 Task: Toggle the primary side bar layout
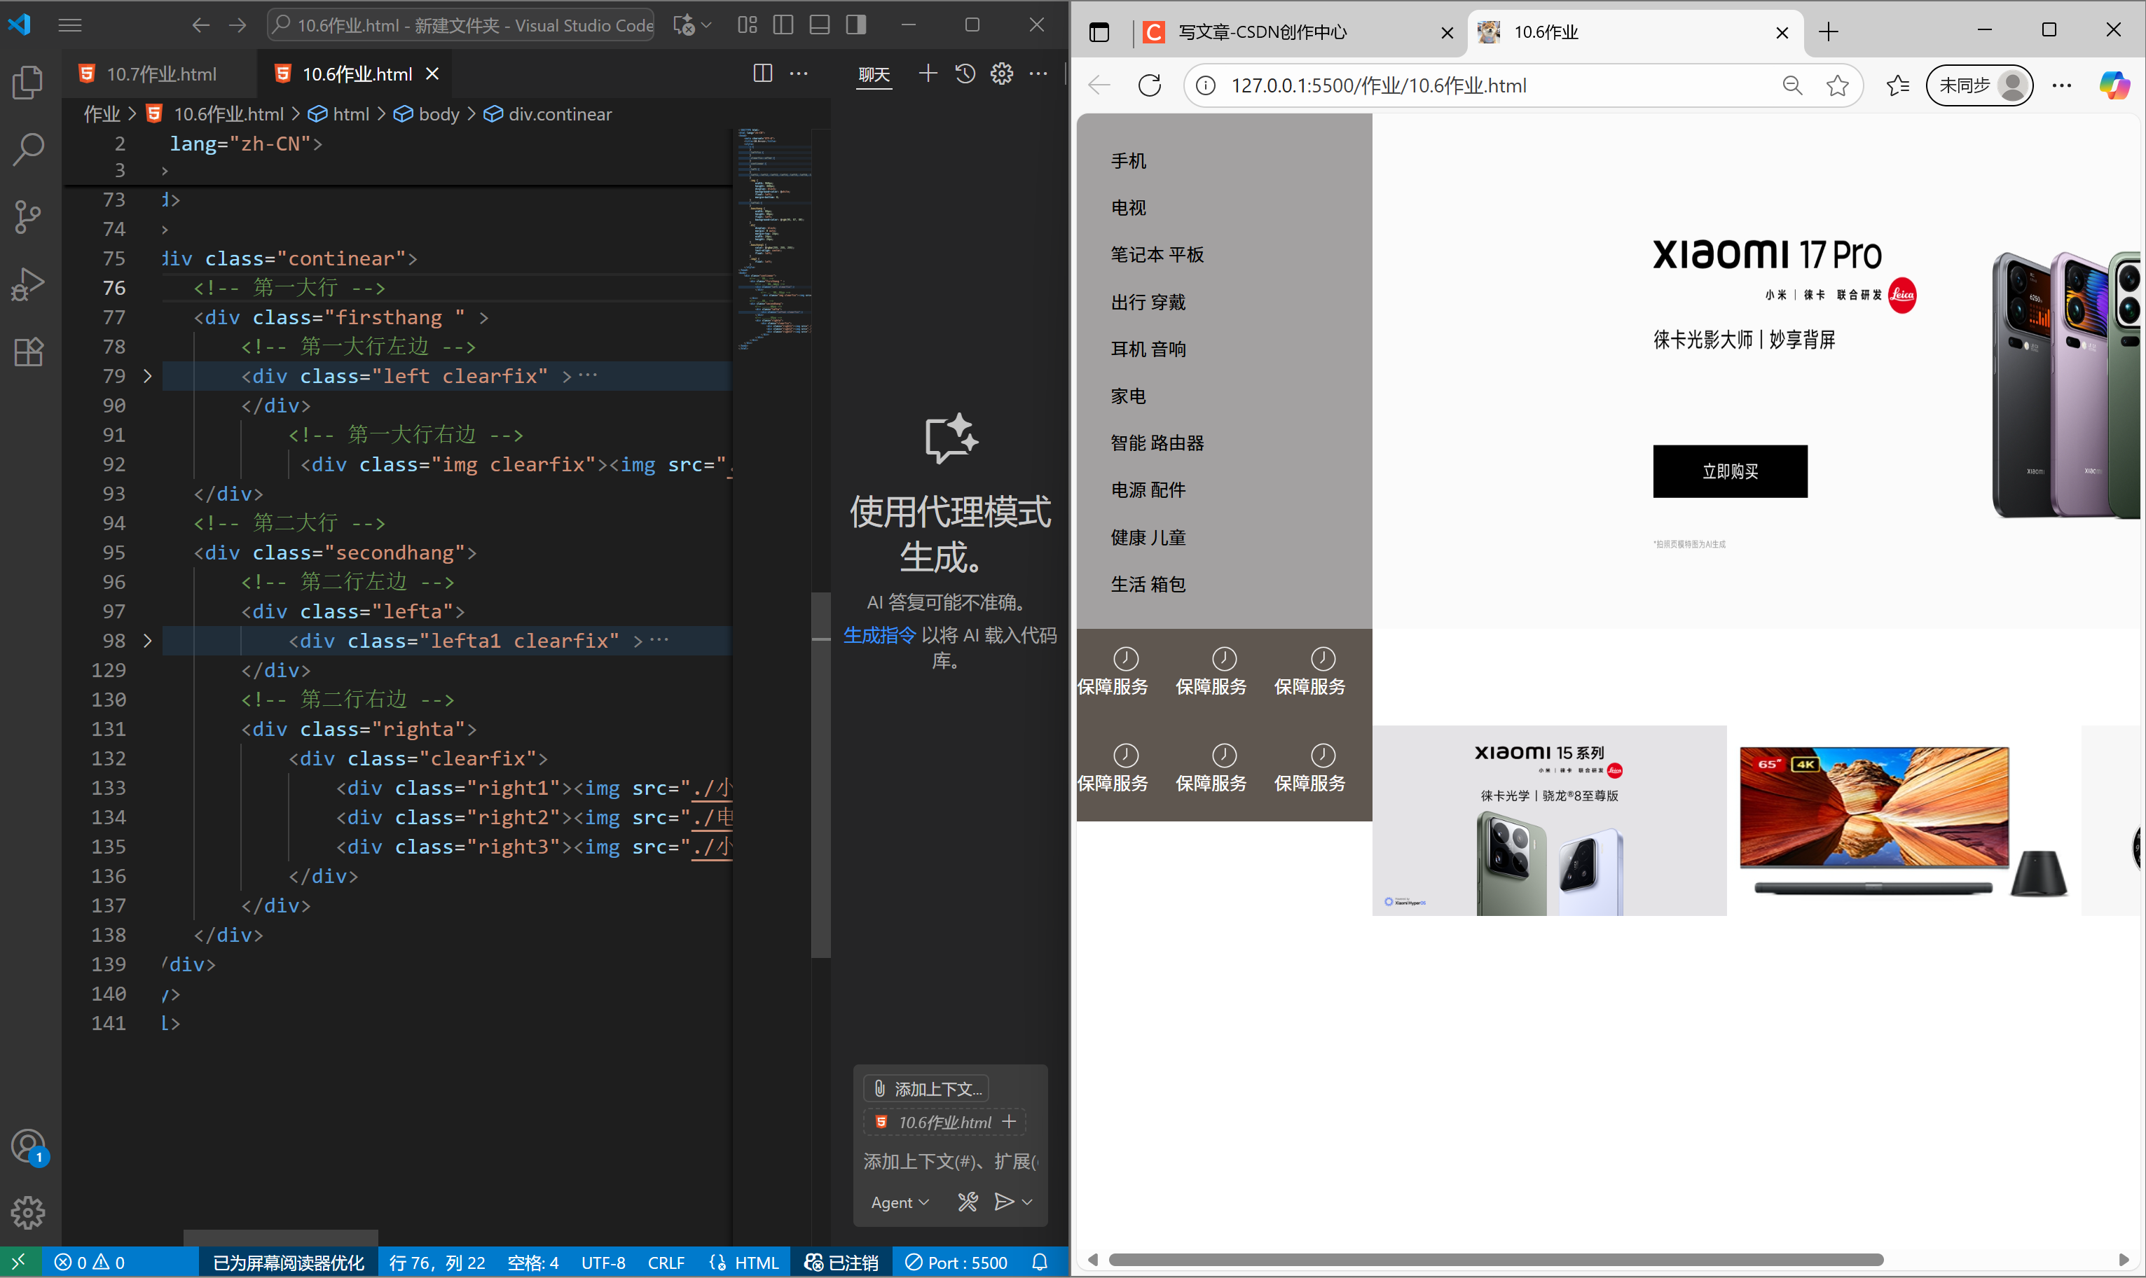(783, 25)
